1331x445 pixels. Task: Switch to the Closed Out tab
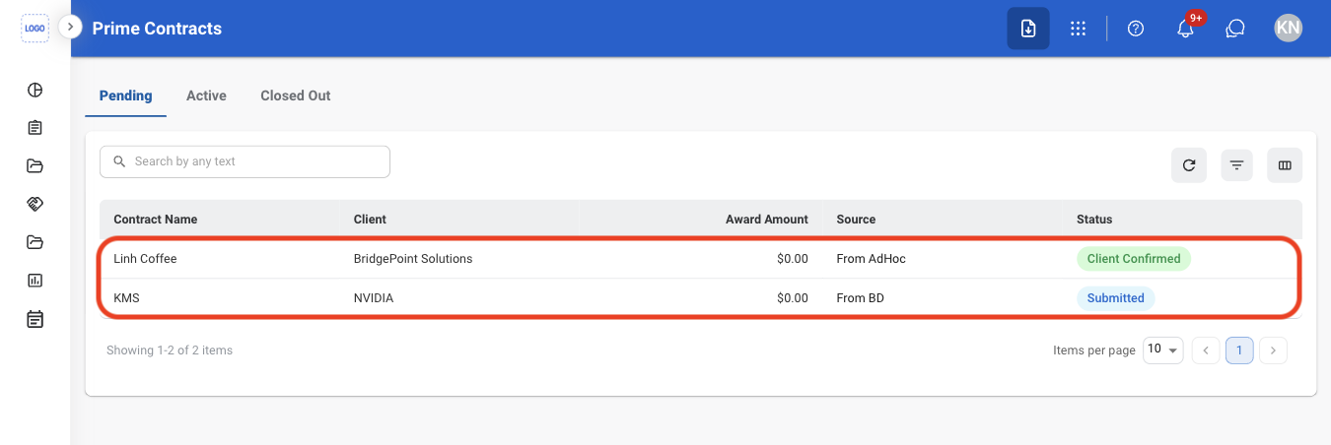tap(296, 96)
